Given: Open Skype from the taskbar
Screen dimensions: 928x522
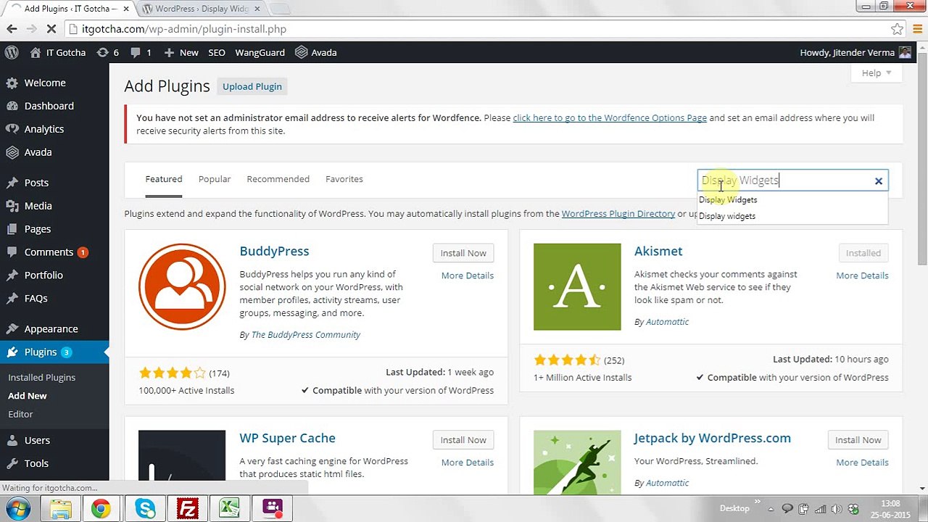Looking at the screenshot, I should pos(145,508).
